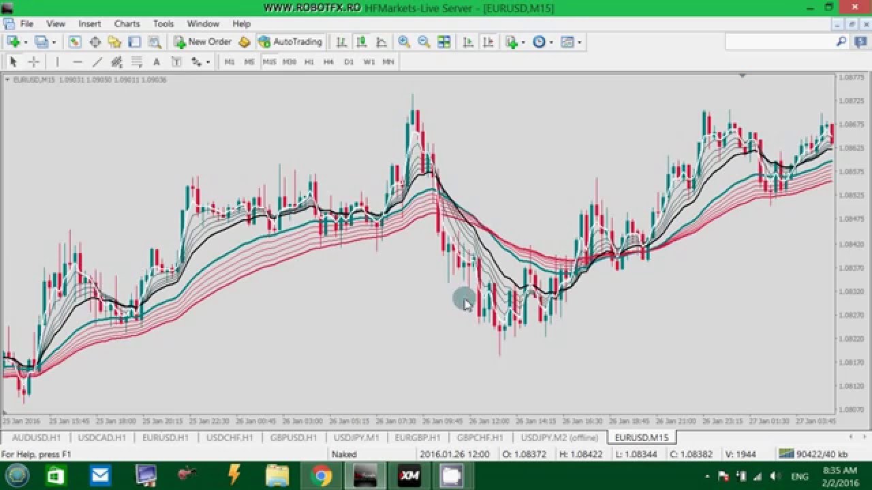This screenshot has width=872, height=490.
Task: Draw a horizontal line tool
Action: 77,62
